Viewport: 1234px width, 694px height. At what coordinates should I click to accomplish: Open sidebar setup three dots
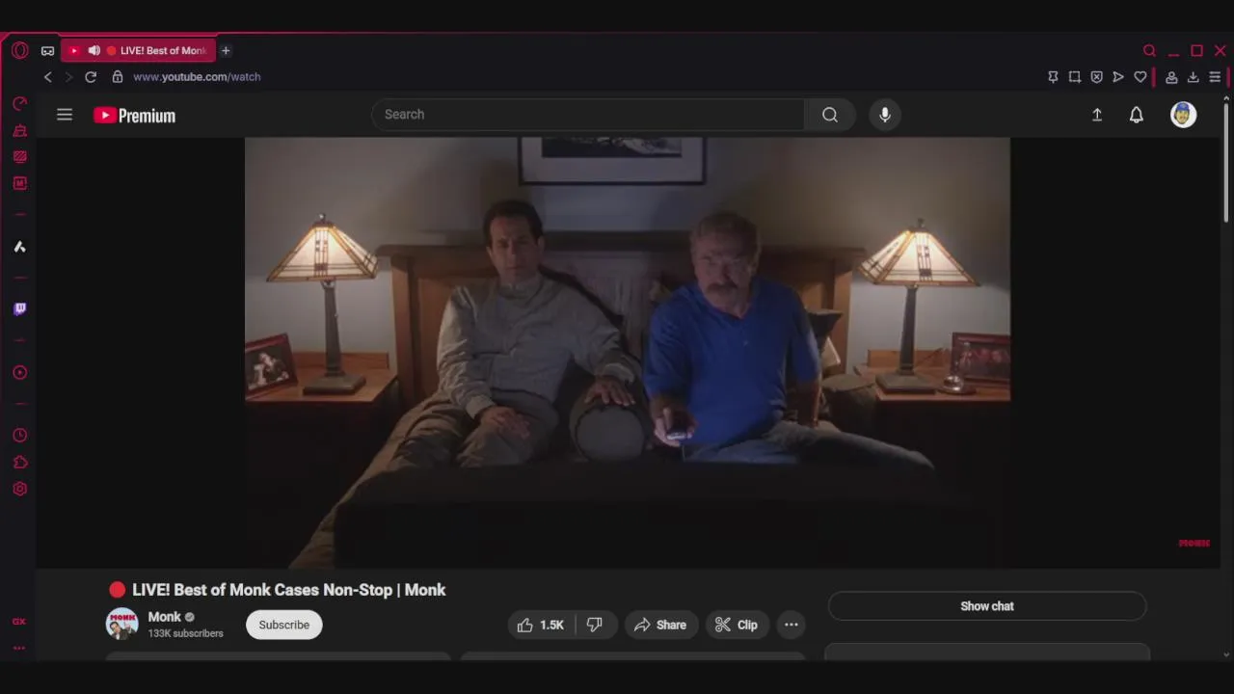tap(19, 649)
